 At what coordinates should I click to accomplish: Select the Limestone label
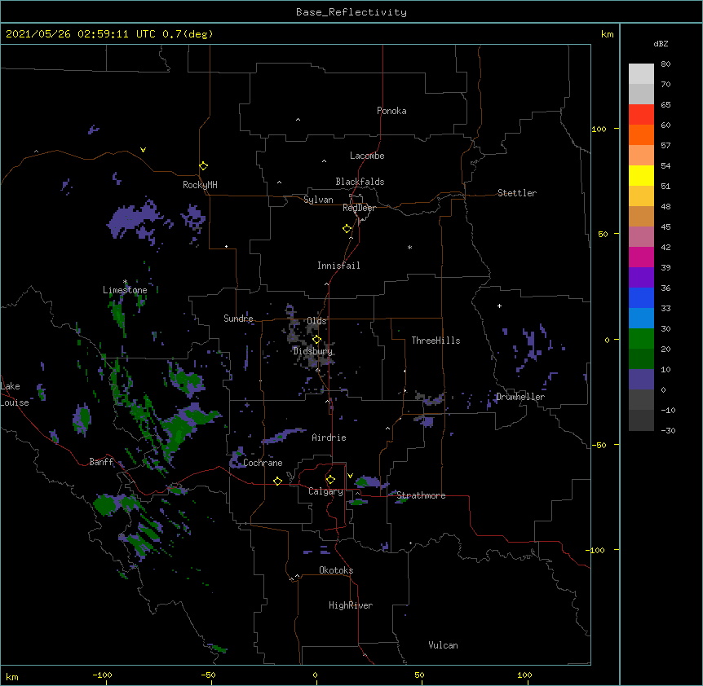[x=125, y=290]
